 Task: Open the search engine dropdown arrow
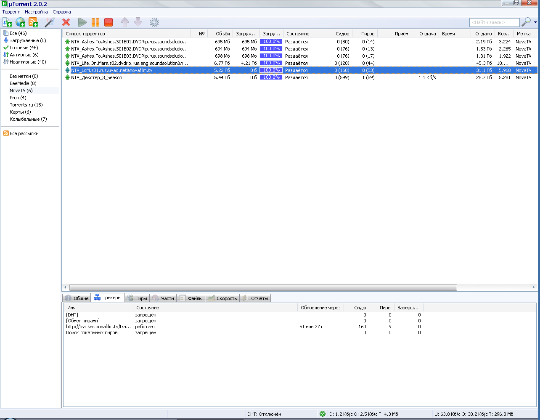click(535, 22)
